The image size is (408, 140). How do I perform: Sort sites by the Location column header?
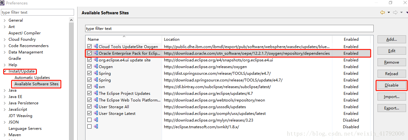click(247, 39)
